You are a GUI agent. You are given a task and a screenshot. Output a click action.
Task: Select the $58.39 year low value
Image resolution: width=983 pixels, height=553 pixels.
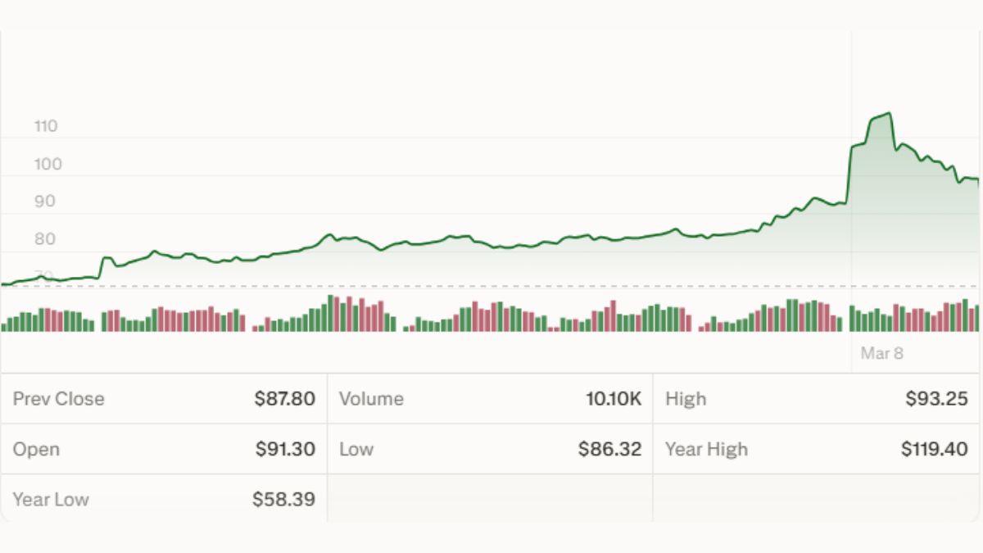point(283,500)
